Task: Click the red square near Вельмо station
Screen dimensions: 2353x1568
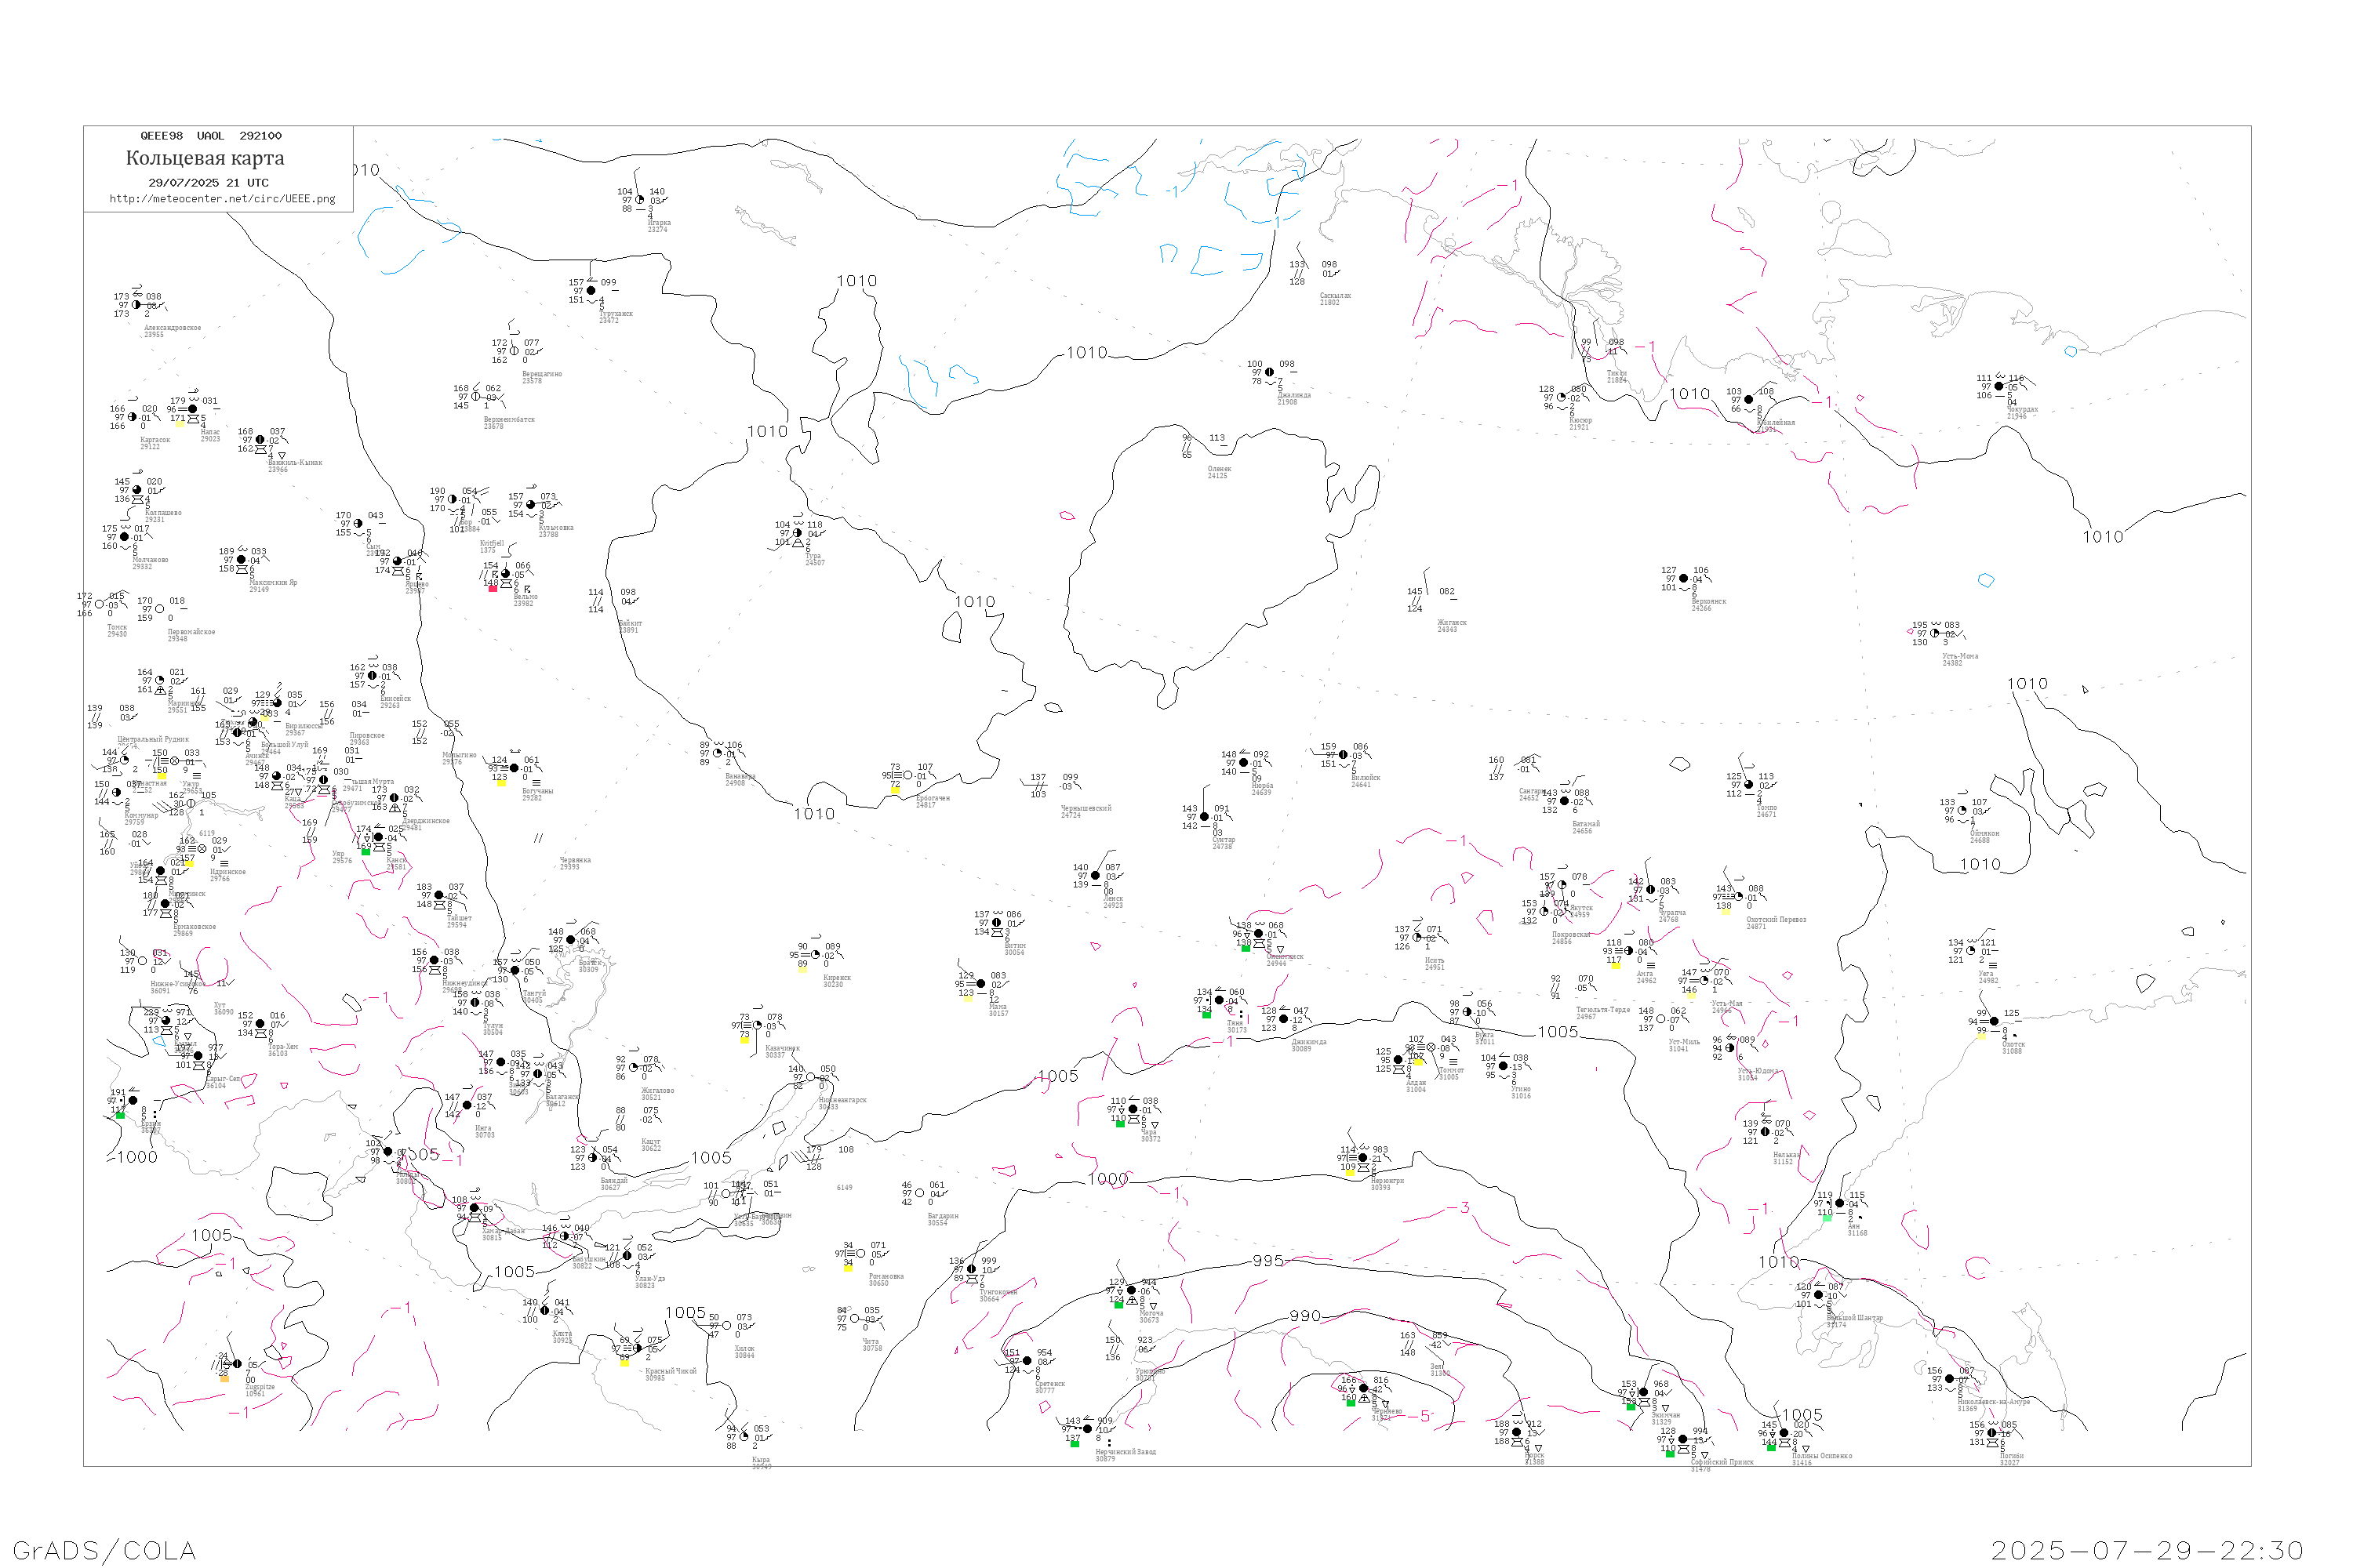Action: (493, 589)
